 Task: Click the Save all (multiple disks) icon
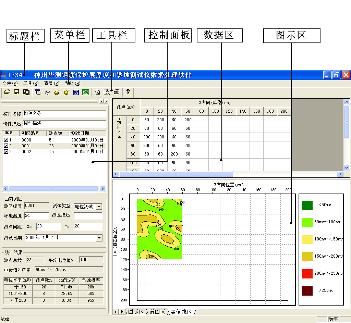click(x=26, y=92)
